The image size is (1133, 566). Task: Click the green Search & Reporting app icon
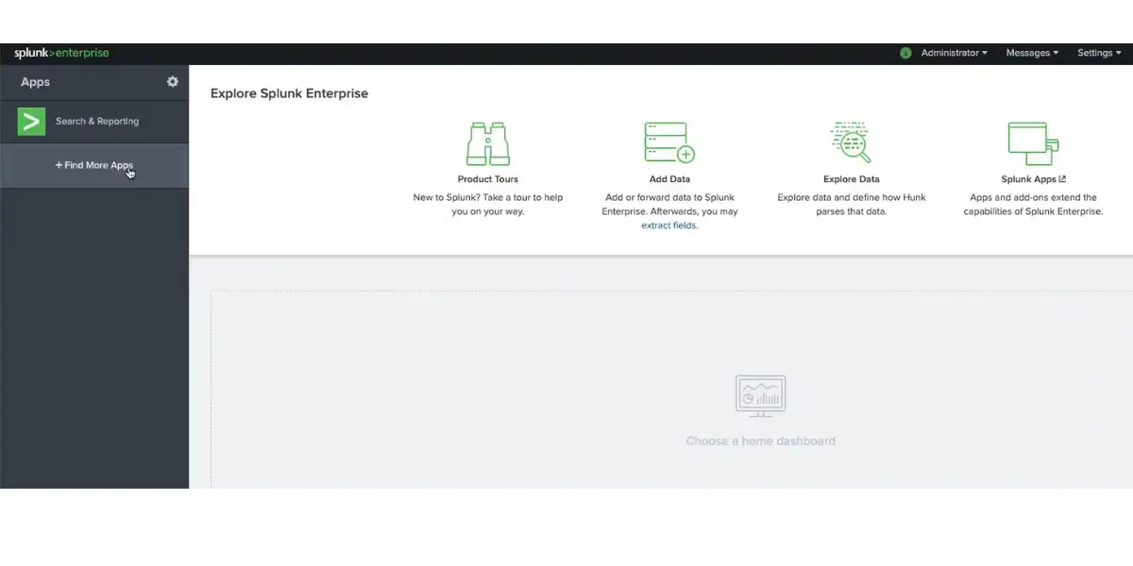tap(31, 121)
